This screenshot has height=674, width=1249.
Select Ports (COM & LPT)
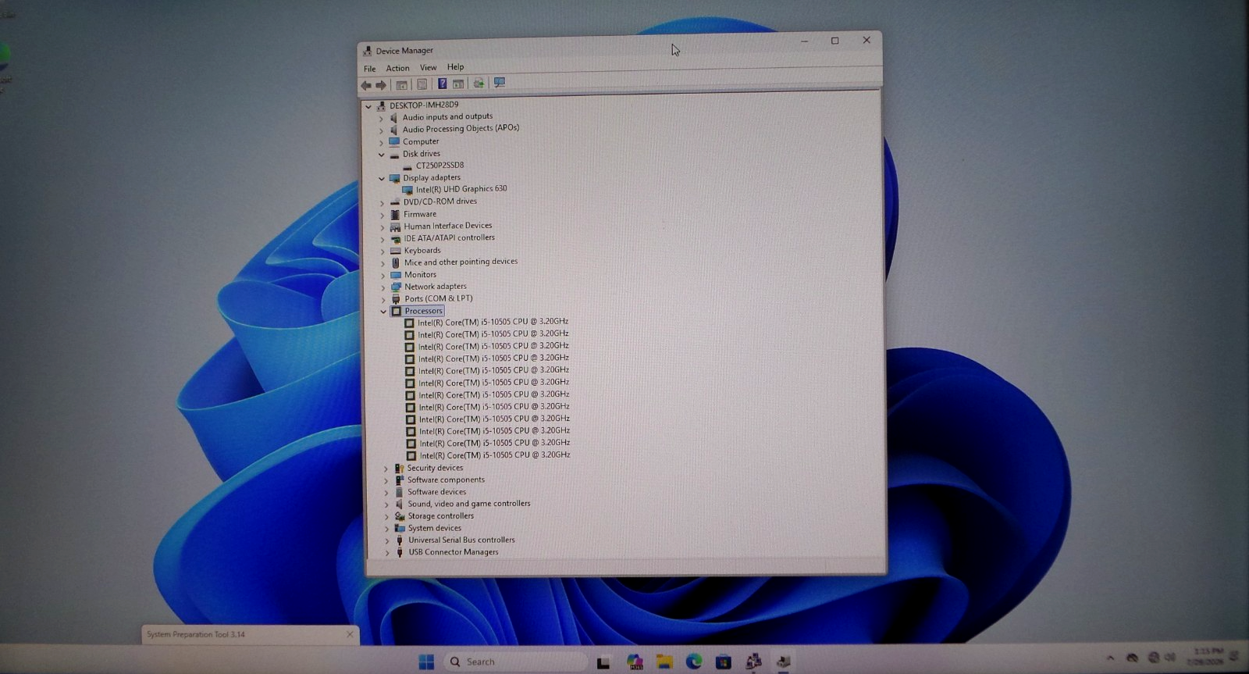point(438,298)
